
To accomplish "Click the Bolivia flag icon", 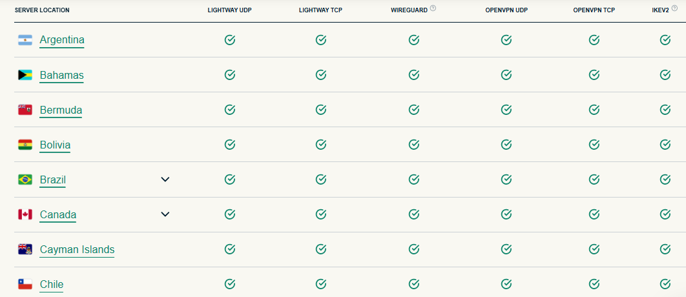I will click(25, 145).
